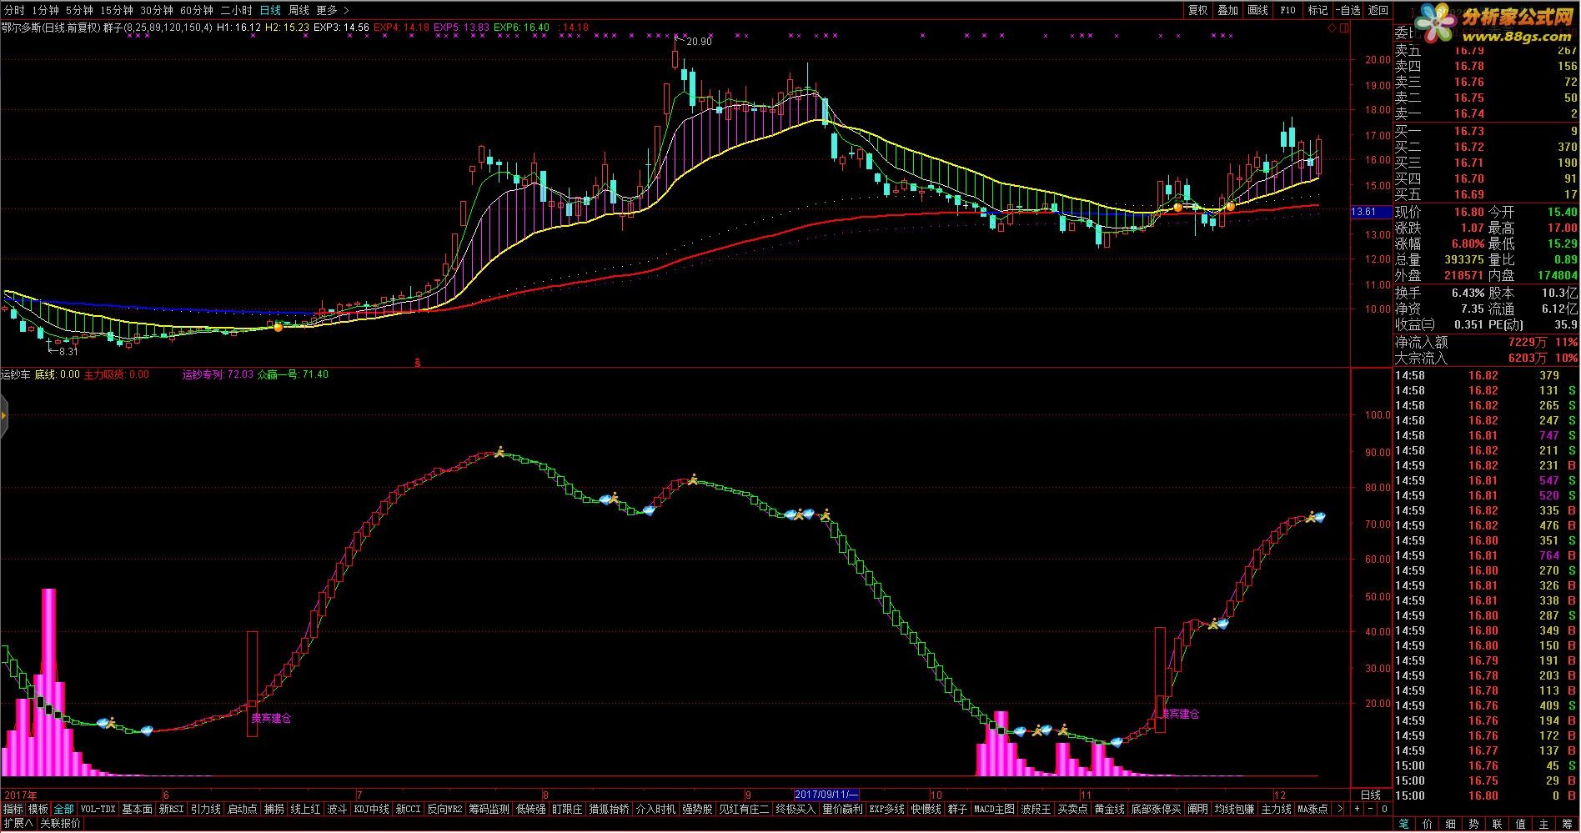Click the 2017/09/11 date marker on timeline

click(x=826, y=795)
